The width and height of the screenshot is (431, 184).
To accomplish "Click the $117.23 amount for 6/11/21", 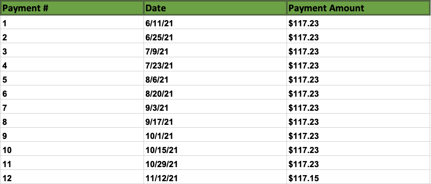I will [x=358, y=22].
